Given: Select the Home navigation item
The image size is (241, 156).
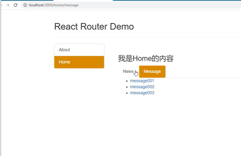Looking at the screenshot, I should tap(79, 62).
